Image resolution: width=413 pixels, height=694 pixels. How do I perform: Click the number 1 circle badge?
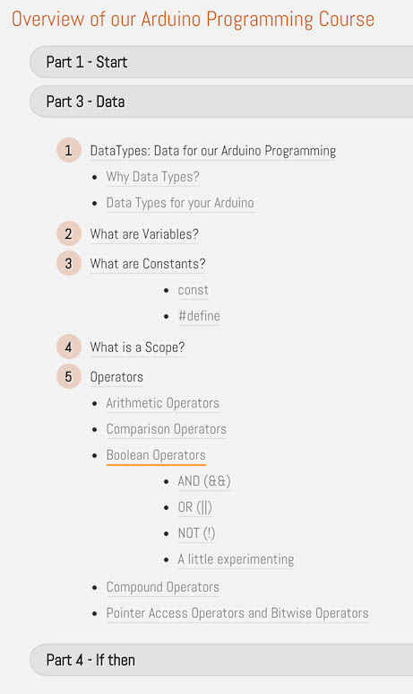(x=68, y=151)
